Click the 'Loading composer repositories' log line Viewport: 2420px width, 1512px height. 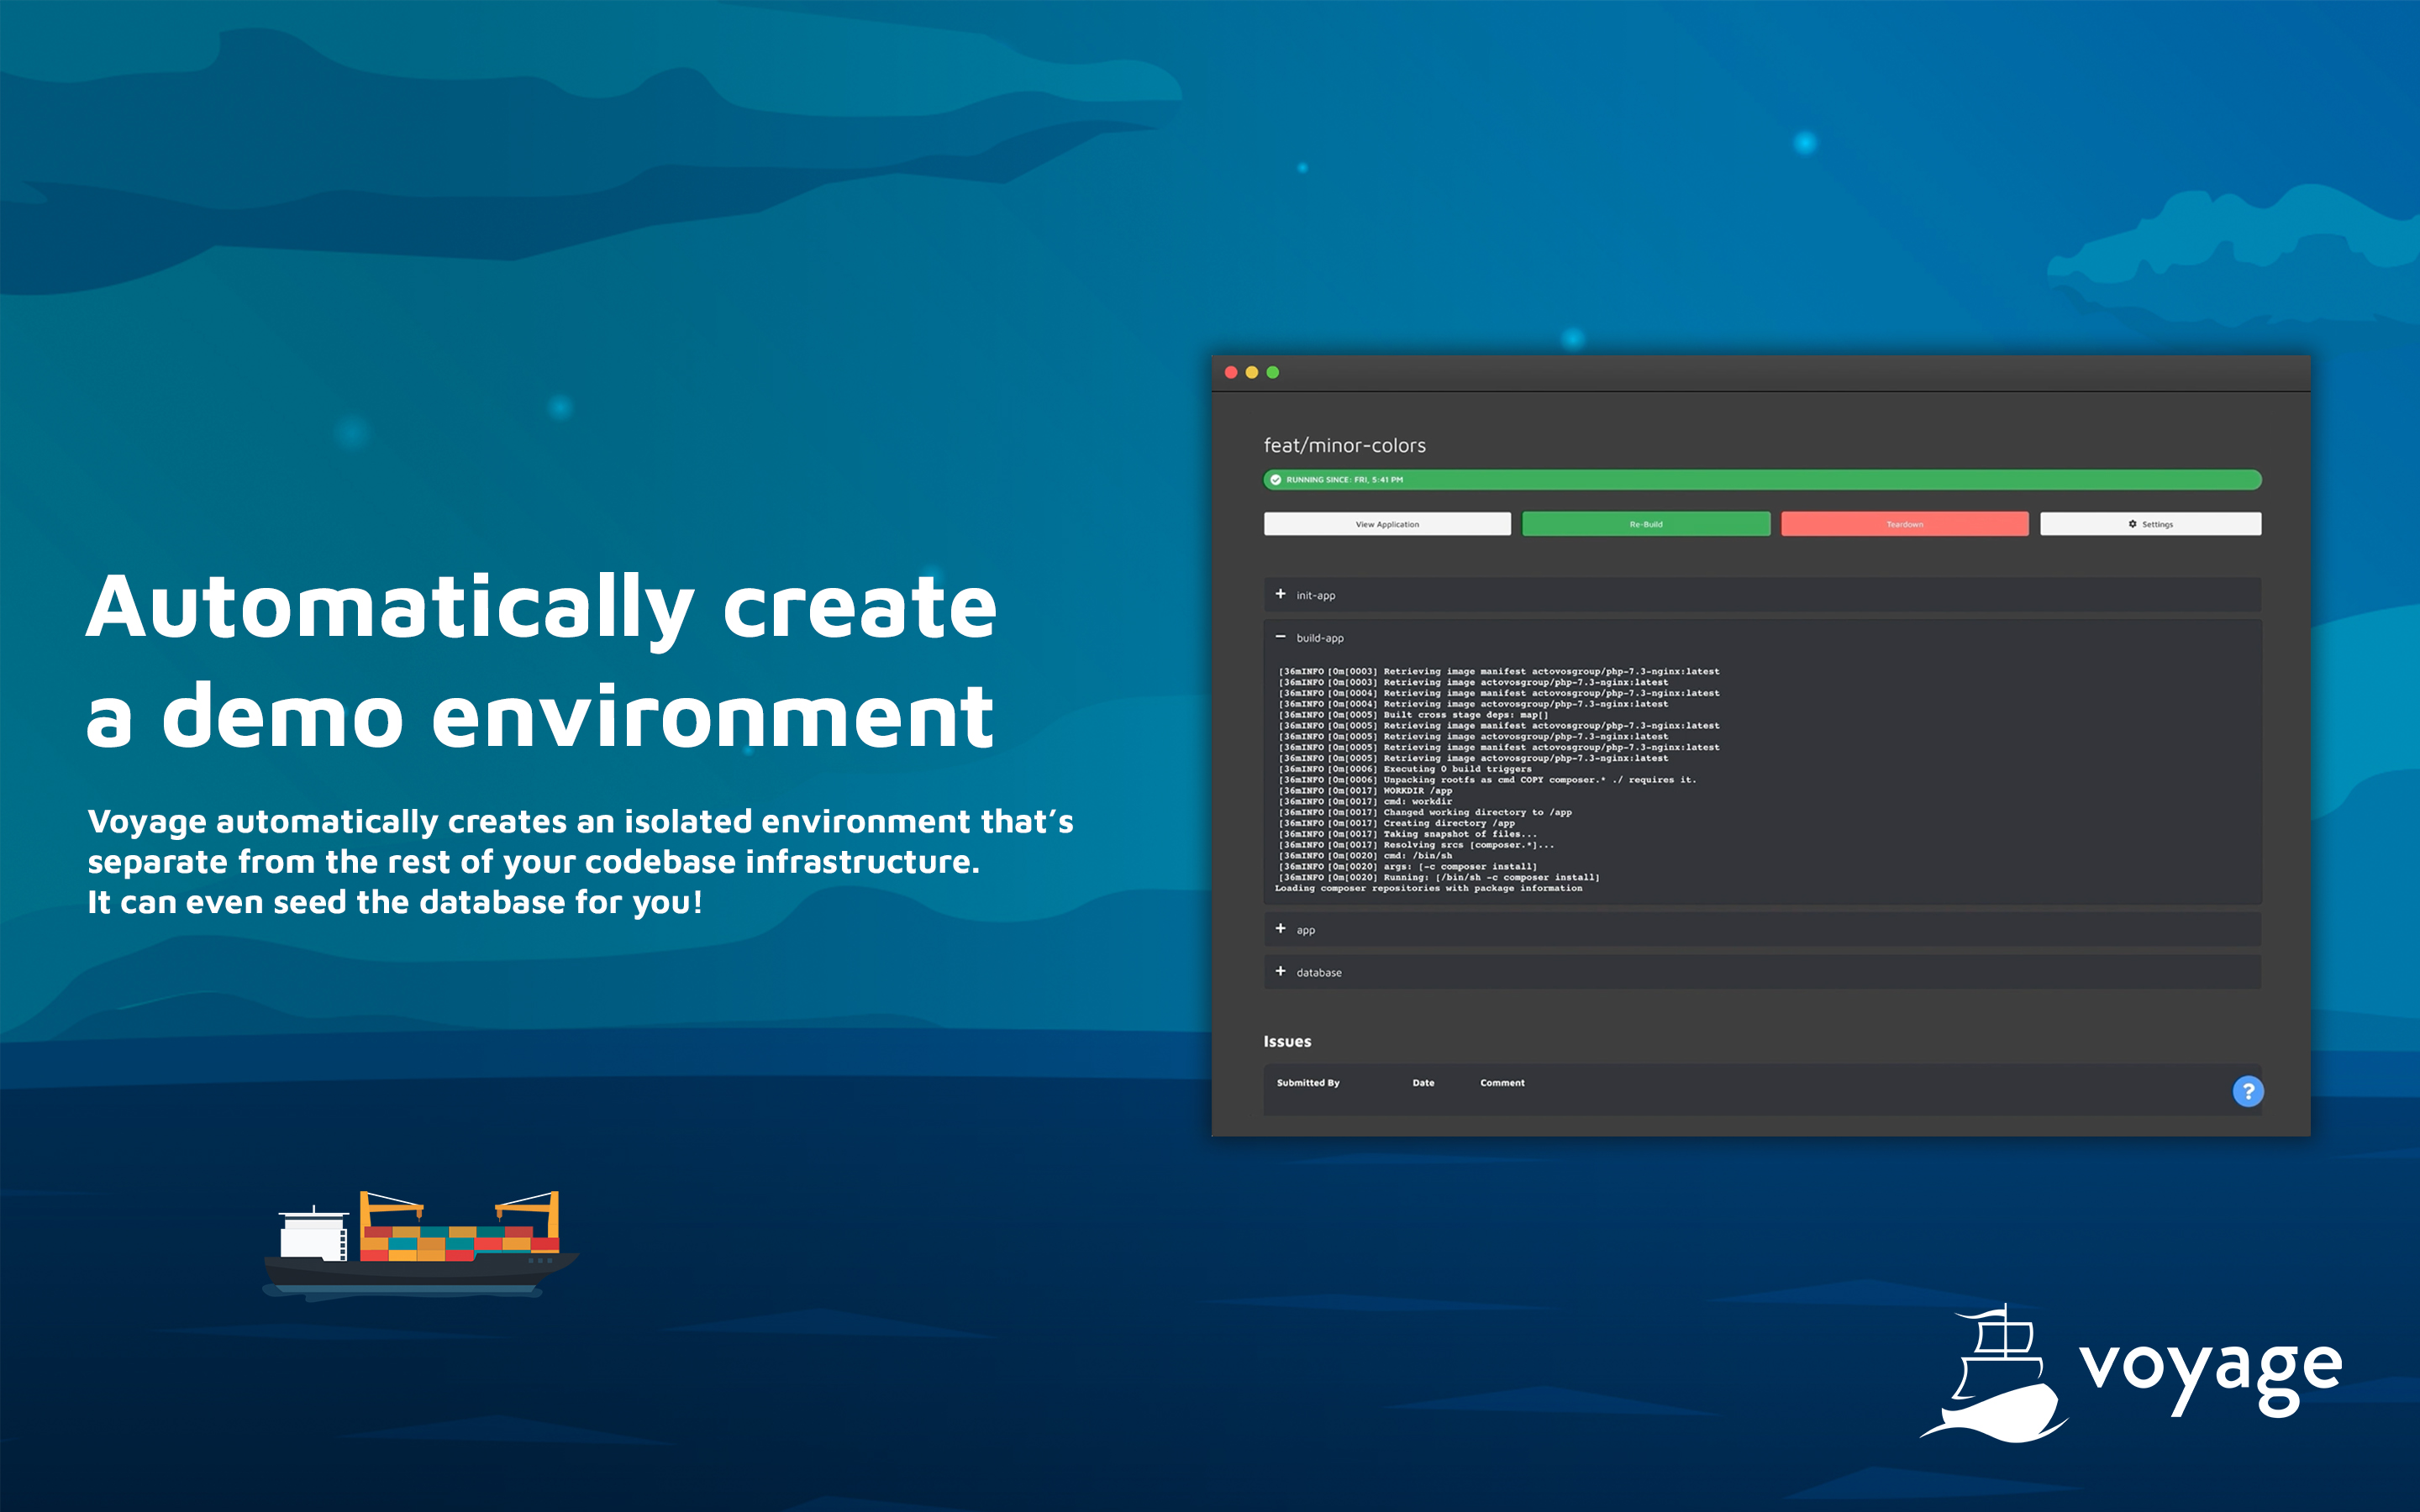pyautogui.click(x=1429, y=888)
